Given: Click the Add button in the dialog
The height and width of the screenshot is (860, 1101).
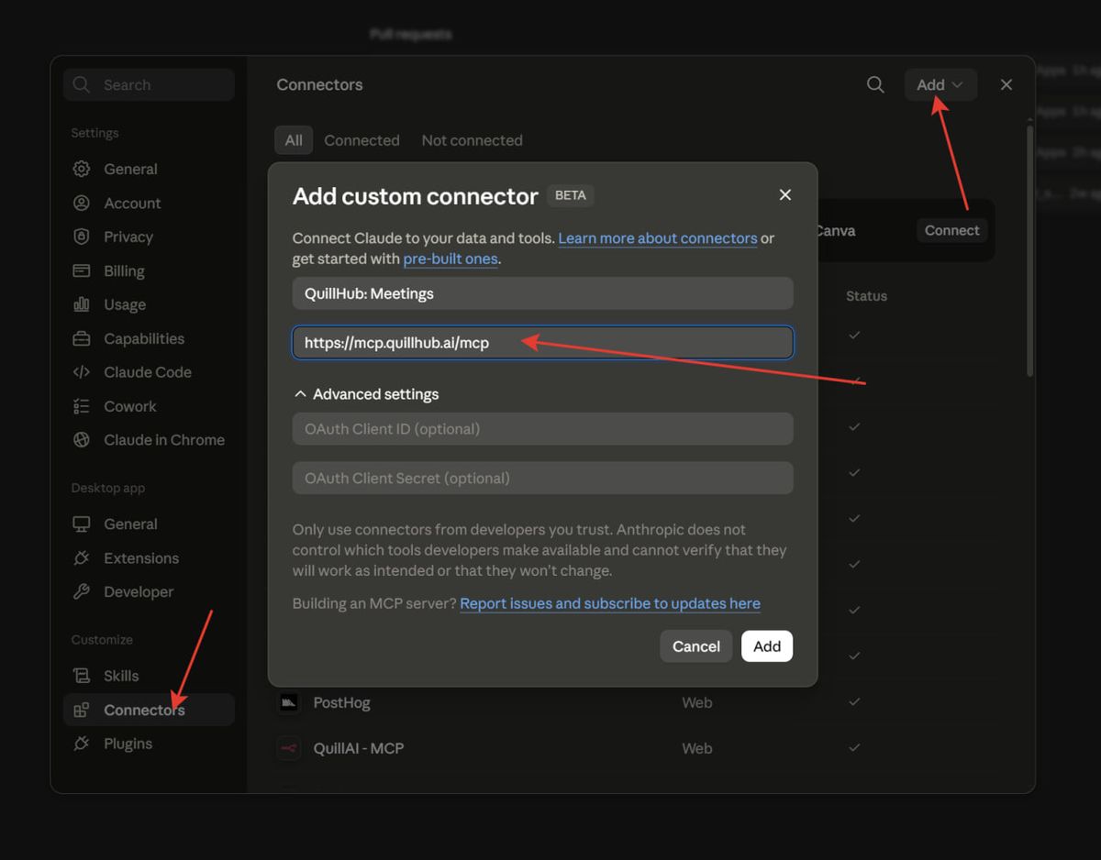Looking at the screenshot, I should 767,646.
